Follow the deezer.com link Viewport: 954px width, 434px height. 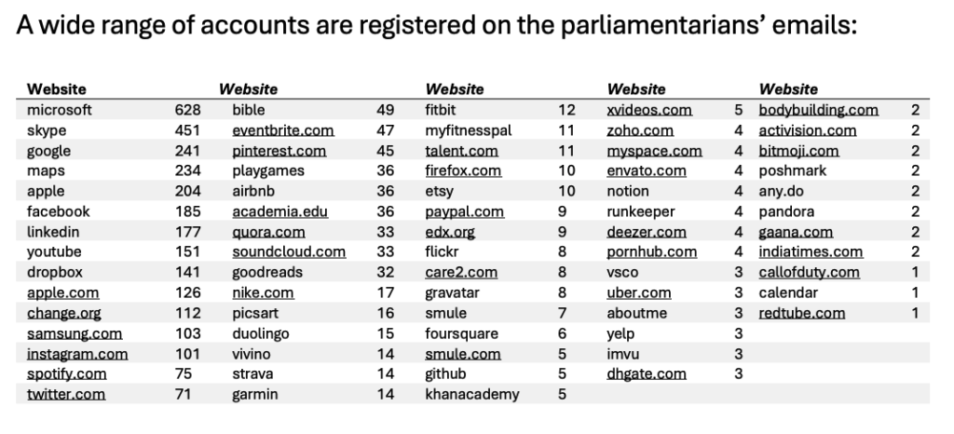point(647,232)
